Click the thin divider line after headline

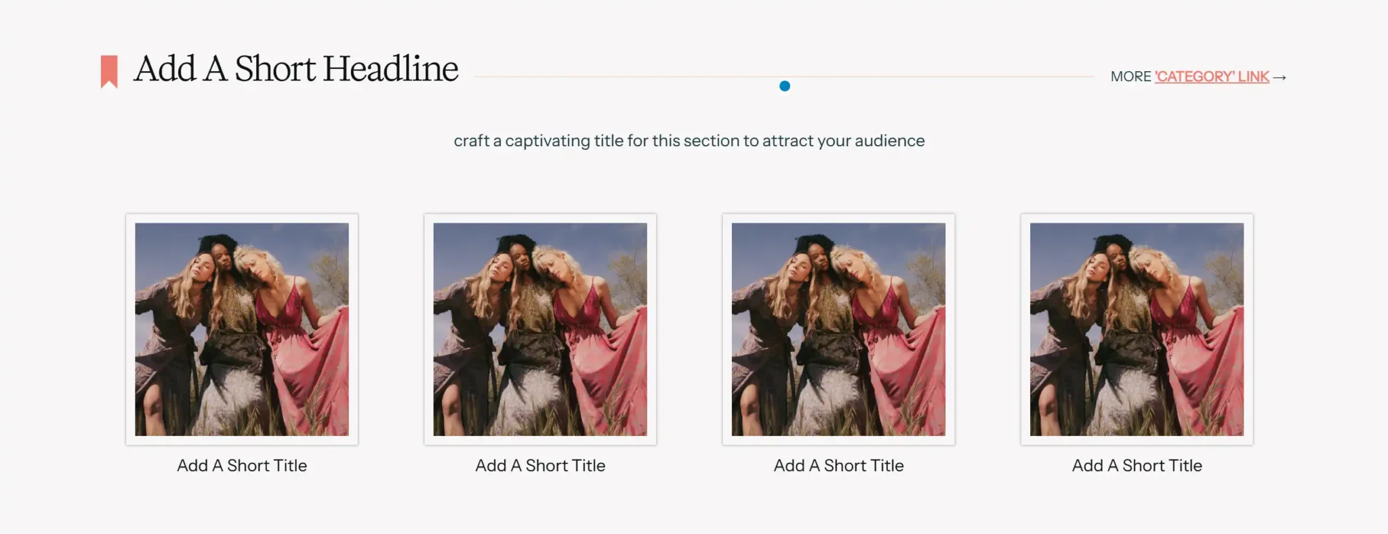pyautogui.click(x=783, y=77)
